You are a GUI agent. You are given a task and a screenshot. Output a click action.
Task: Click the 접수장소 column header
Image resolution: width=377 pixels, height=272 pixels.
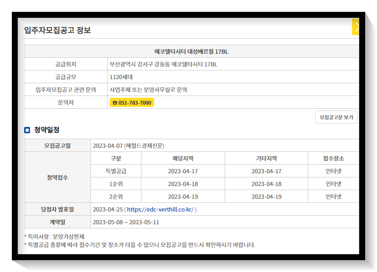pyautogui.click(x=333, y=158)
